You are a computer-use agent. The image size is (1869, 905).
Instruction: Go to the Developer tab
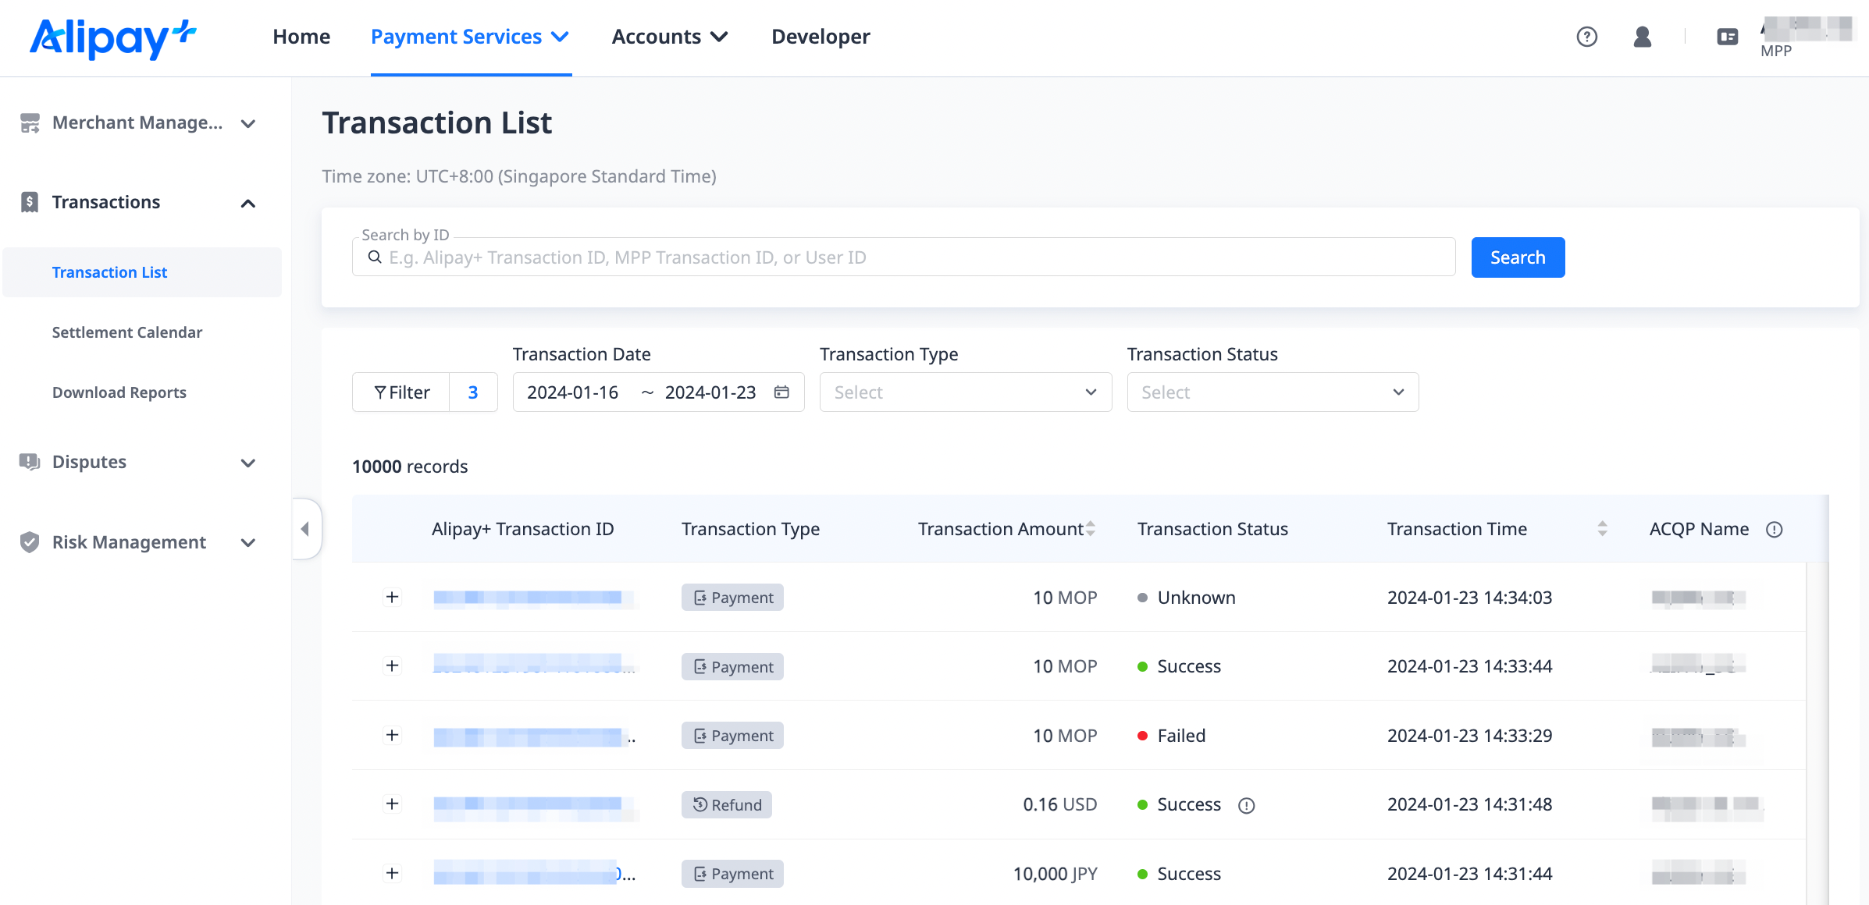pos(821,37)
